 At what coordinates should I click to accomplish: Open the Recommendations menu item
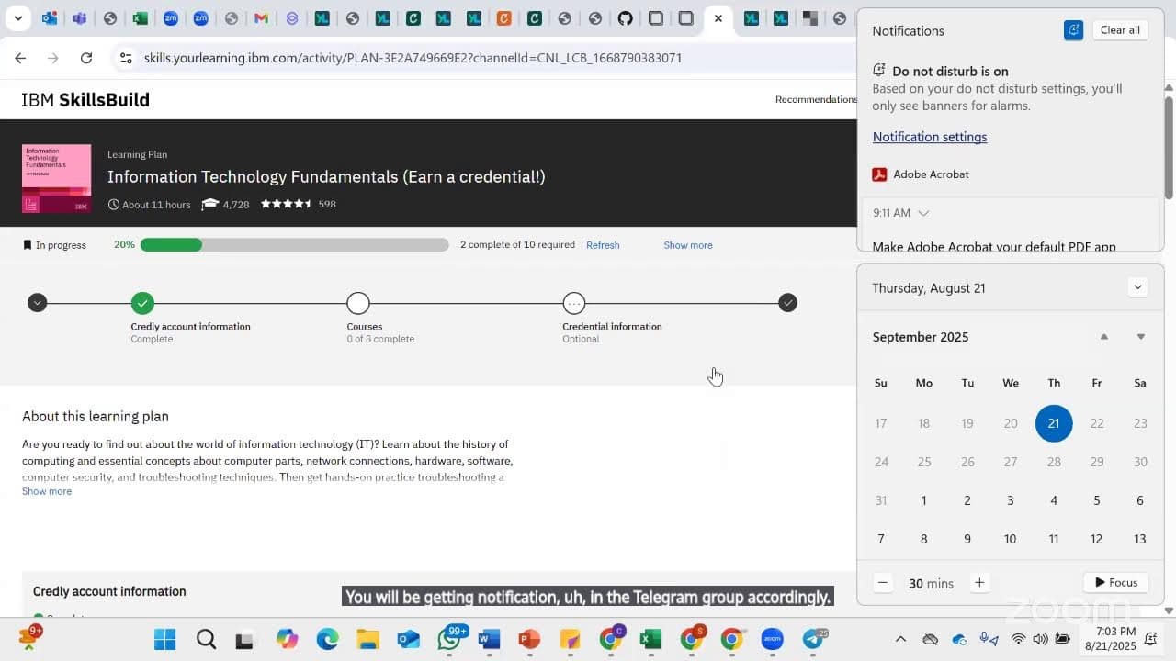pos(816,99)
